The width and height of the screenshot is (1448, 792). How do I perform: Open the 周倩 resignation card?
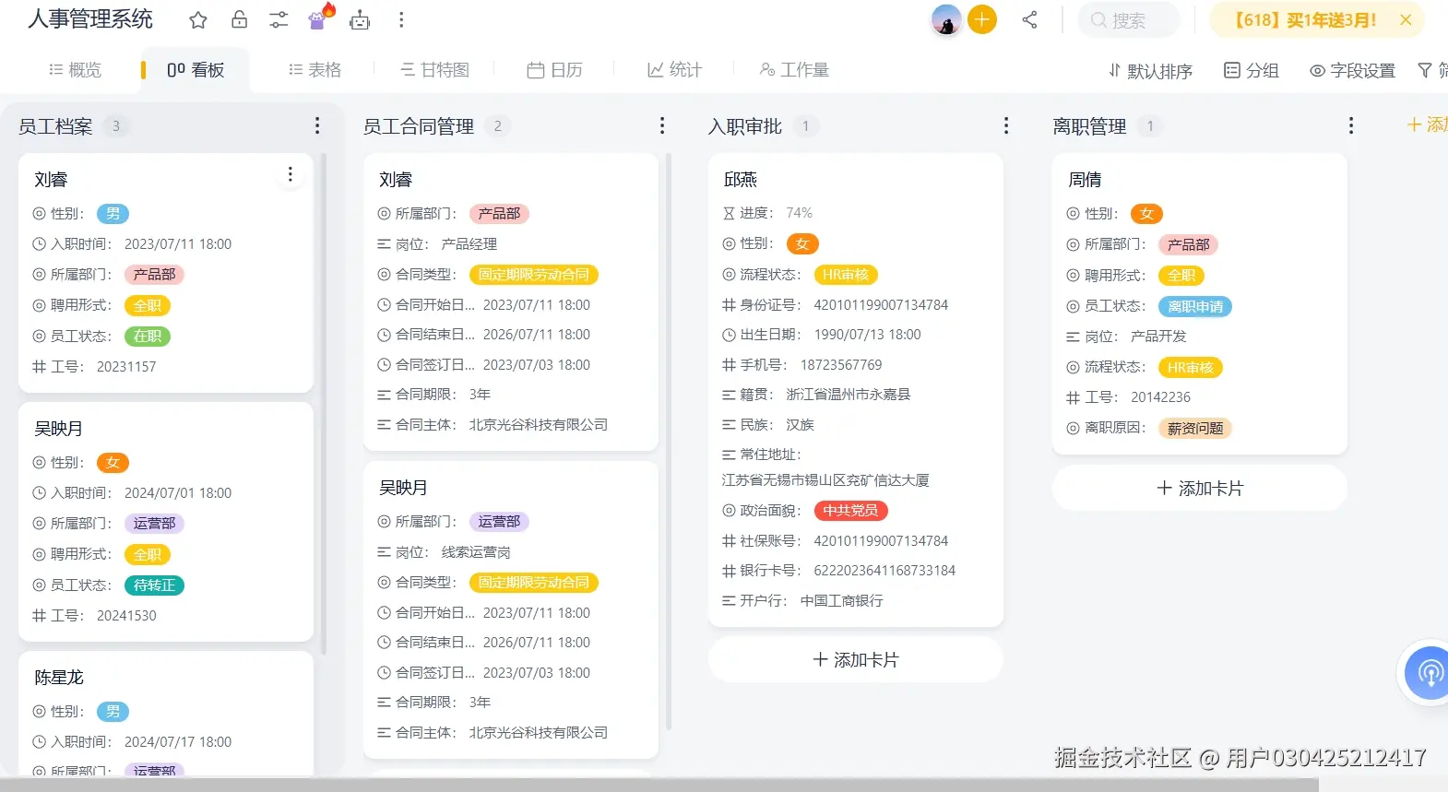[1200, 304]
